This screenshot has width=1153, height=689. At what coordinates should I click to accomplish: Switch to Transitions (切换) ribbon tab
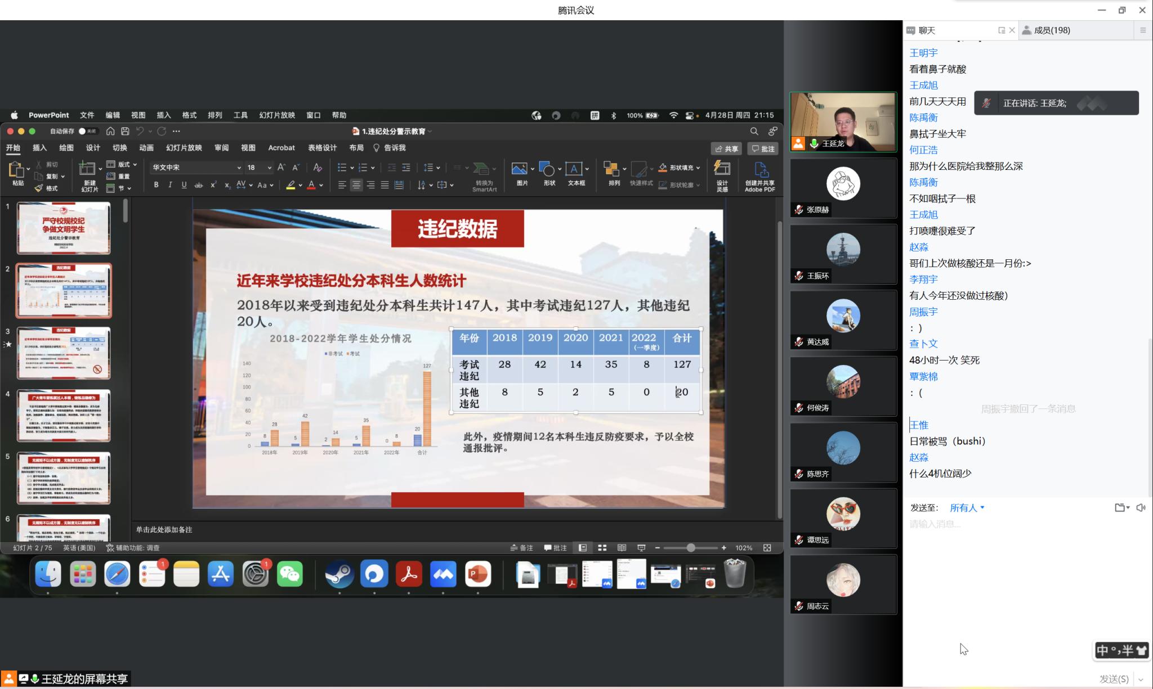coord(120,148)
